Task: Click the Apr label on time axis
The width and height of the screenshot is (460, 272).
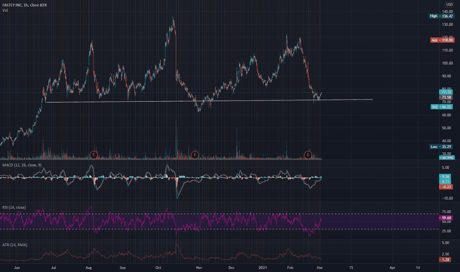Action: pyautogui.click(x=392, y=268)
